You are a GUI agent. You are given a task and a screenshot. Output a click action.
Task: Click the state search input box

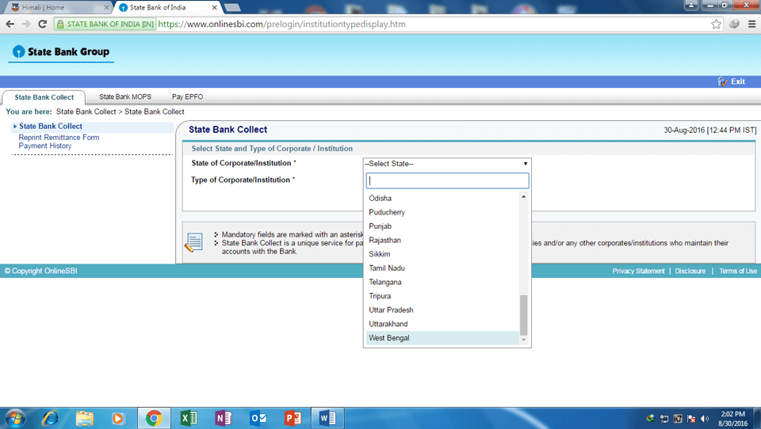pyautogui.click(x=447, y=180)
